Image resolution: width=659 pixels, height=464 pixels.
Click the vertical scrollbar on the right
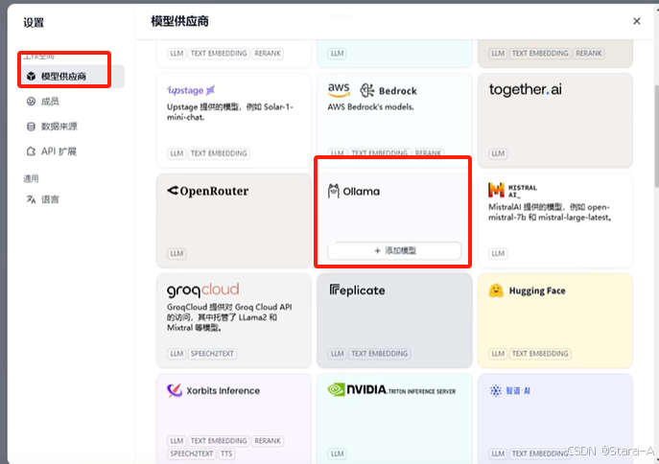click(656, 136)
